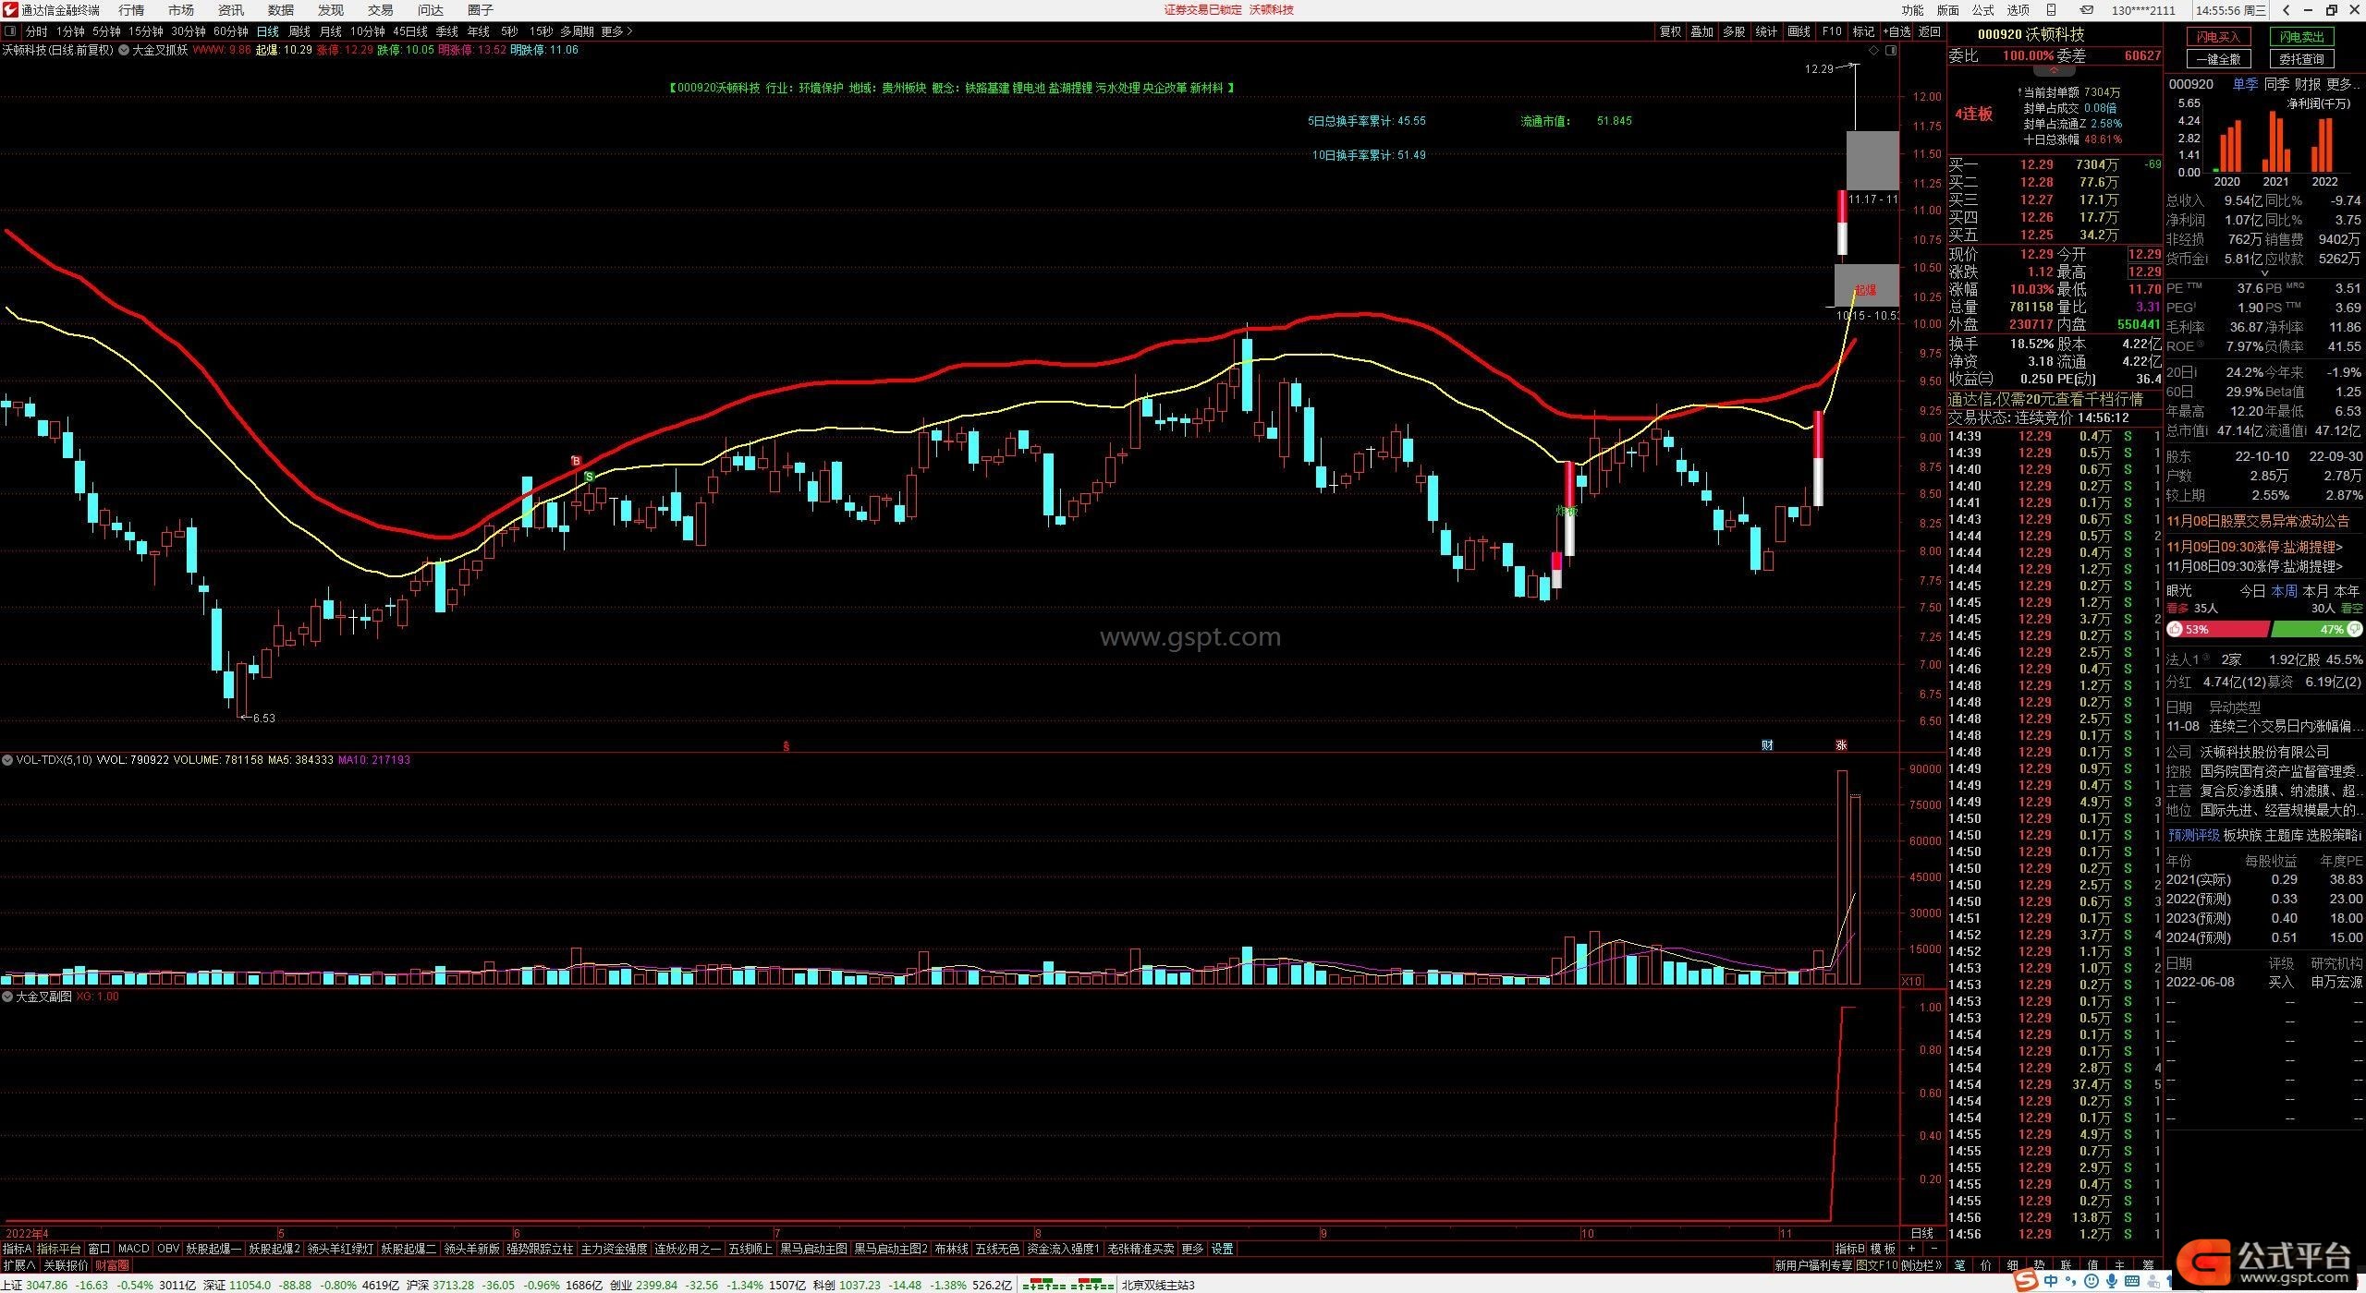Viewport: 2366px width, 1293px height.
Task: Open the 更多 dropdown in finance panel
Action: click(x=2344, y=84)
